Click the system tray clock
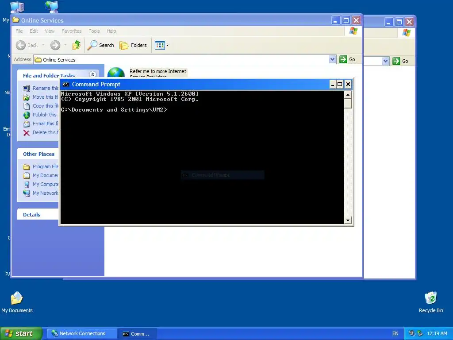Viewport: 453px width, 340px height. tap(437, 334)
